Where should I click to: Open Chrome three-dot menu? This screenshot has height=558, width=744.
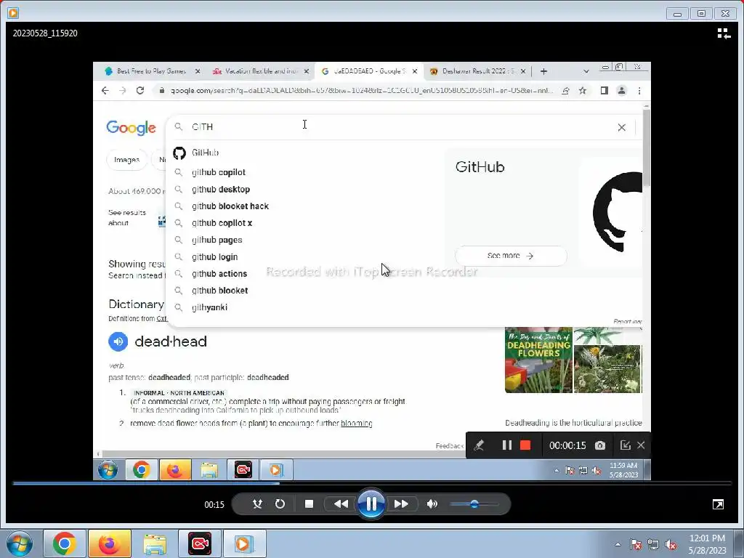639,91
